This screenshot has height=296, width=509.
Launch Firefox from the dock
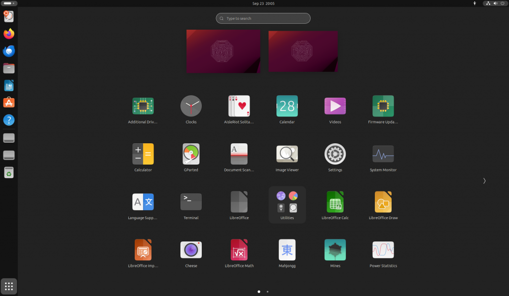coord(8,34)
